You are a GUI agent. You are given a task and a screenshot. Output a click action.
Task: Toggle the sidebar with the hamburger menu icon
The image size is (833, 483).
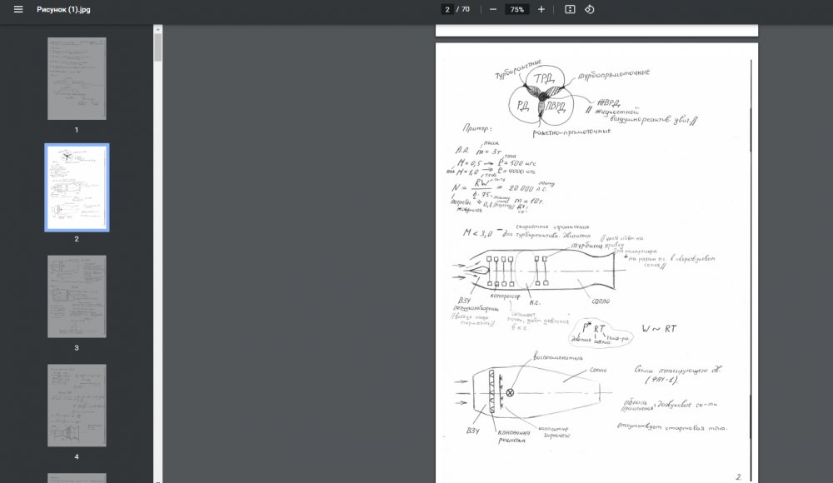[18, 9]
